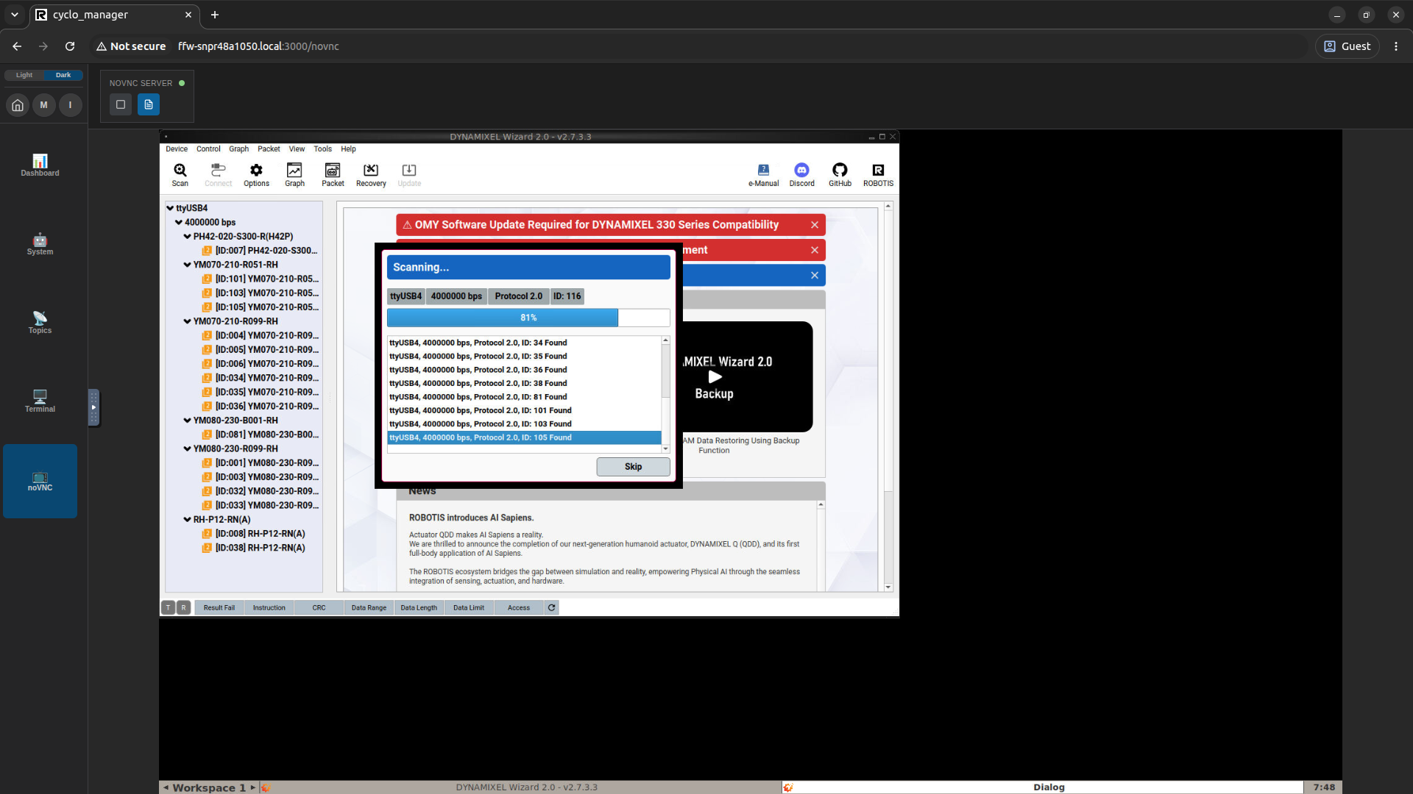
Task: Open the Packet tool
Action: pos(333,175)
